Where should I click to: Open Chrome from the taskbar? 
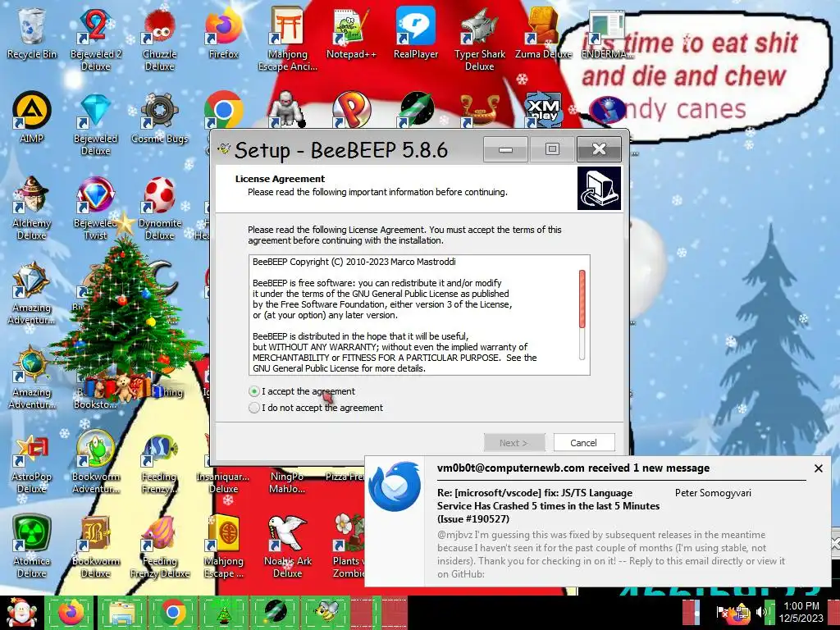(x=172, y=612)
